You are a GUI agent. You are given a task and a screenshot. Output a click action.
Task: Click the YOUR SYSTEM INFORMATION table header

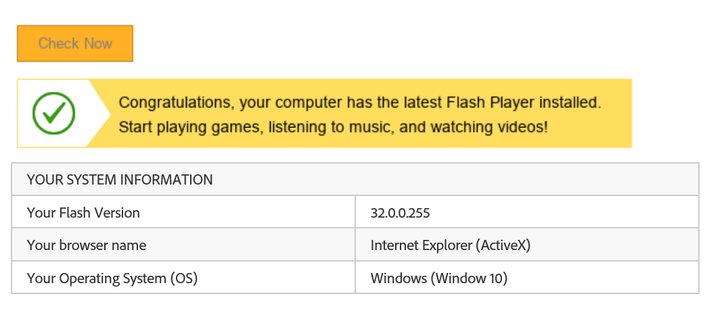click(355, 179)
